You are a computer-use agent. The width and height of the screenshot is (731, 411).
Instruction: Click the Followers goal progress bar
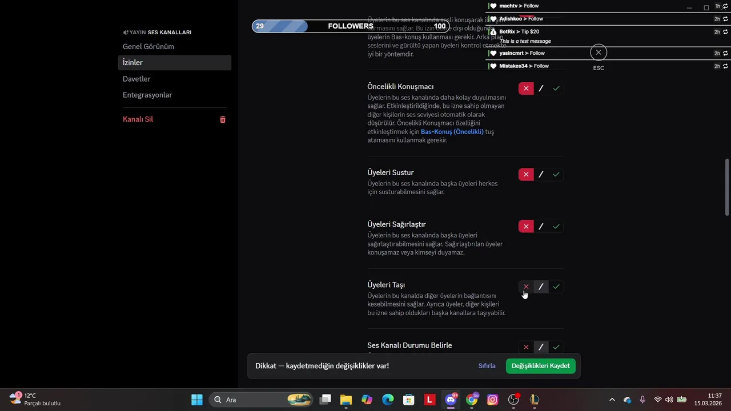[x=350, y=26]
